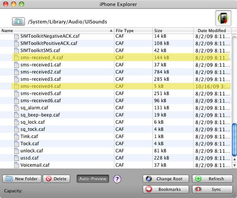This screenshot has width=237, height=198.
Task: Click file icon beside Voicemail.caf
Action: pyautogui.click(x=17, y=165)
